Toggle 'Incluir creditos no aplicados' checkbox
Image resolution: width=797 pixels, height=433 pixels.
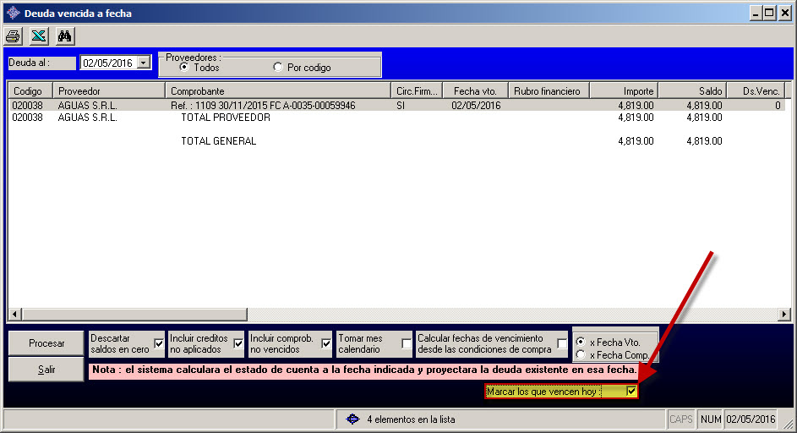[x=238, y=343]
